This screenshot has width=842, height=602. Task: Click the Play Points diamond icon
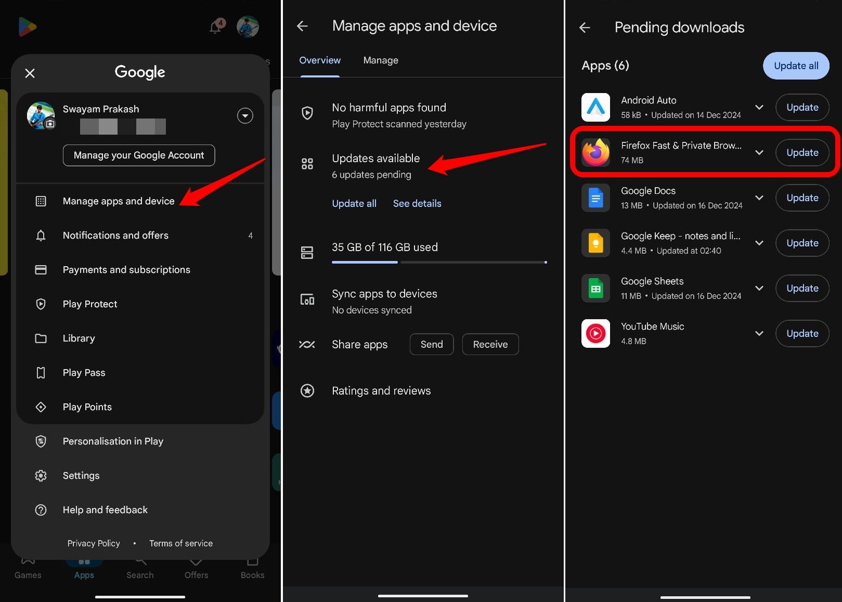[x=41, y=407]
